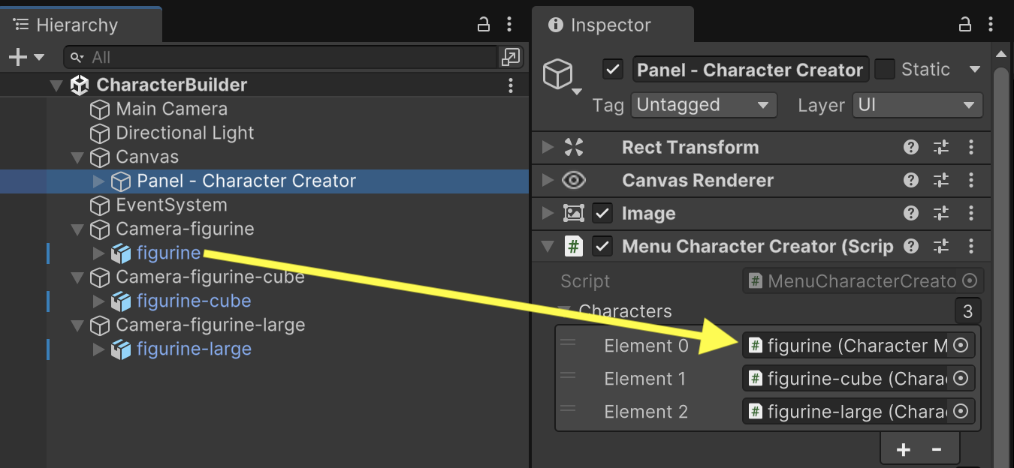The image size is (1014, 468).
Task: Add a new element to Characters list
Action: pyautogui.click(x=904, y=449)
